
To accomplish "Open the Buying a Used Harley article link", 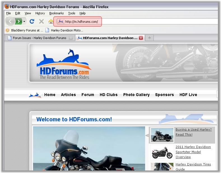I will [x=194, y=132].
